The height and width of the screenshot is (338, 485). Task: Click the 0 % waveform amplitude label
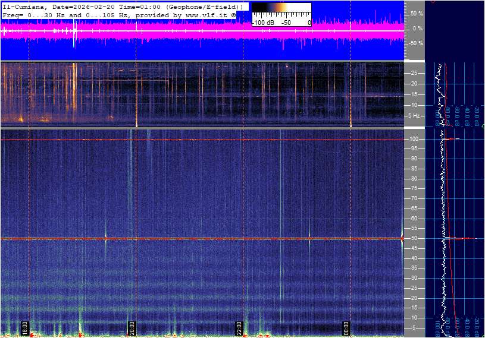click(417, 29)
